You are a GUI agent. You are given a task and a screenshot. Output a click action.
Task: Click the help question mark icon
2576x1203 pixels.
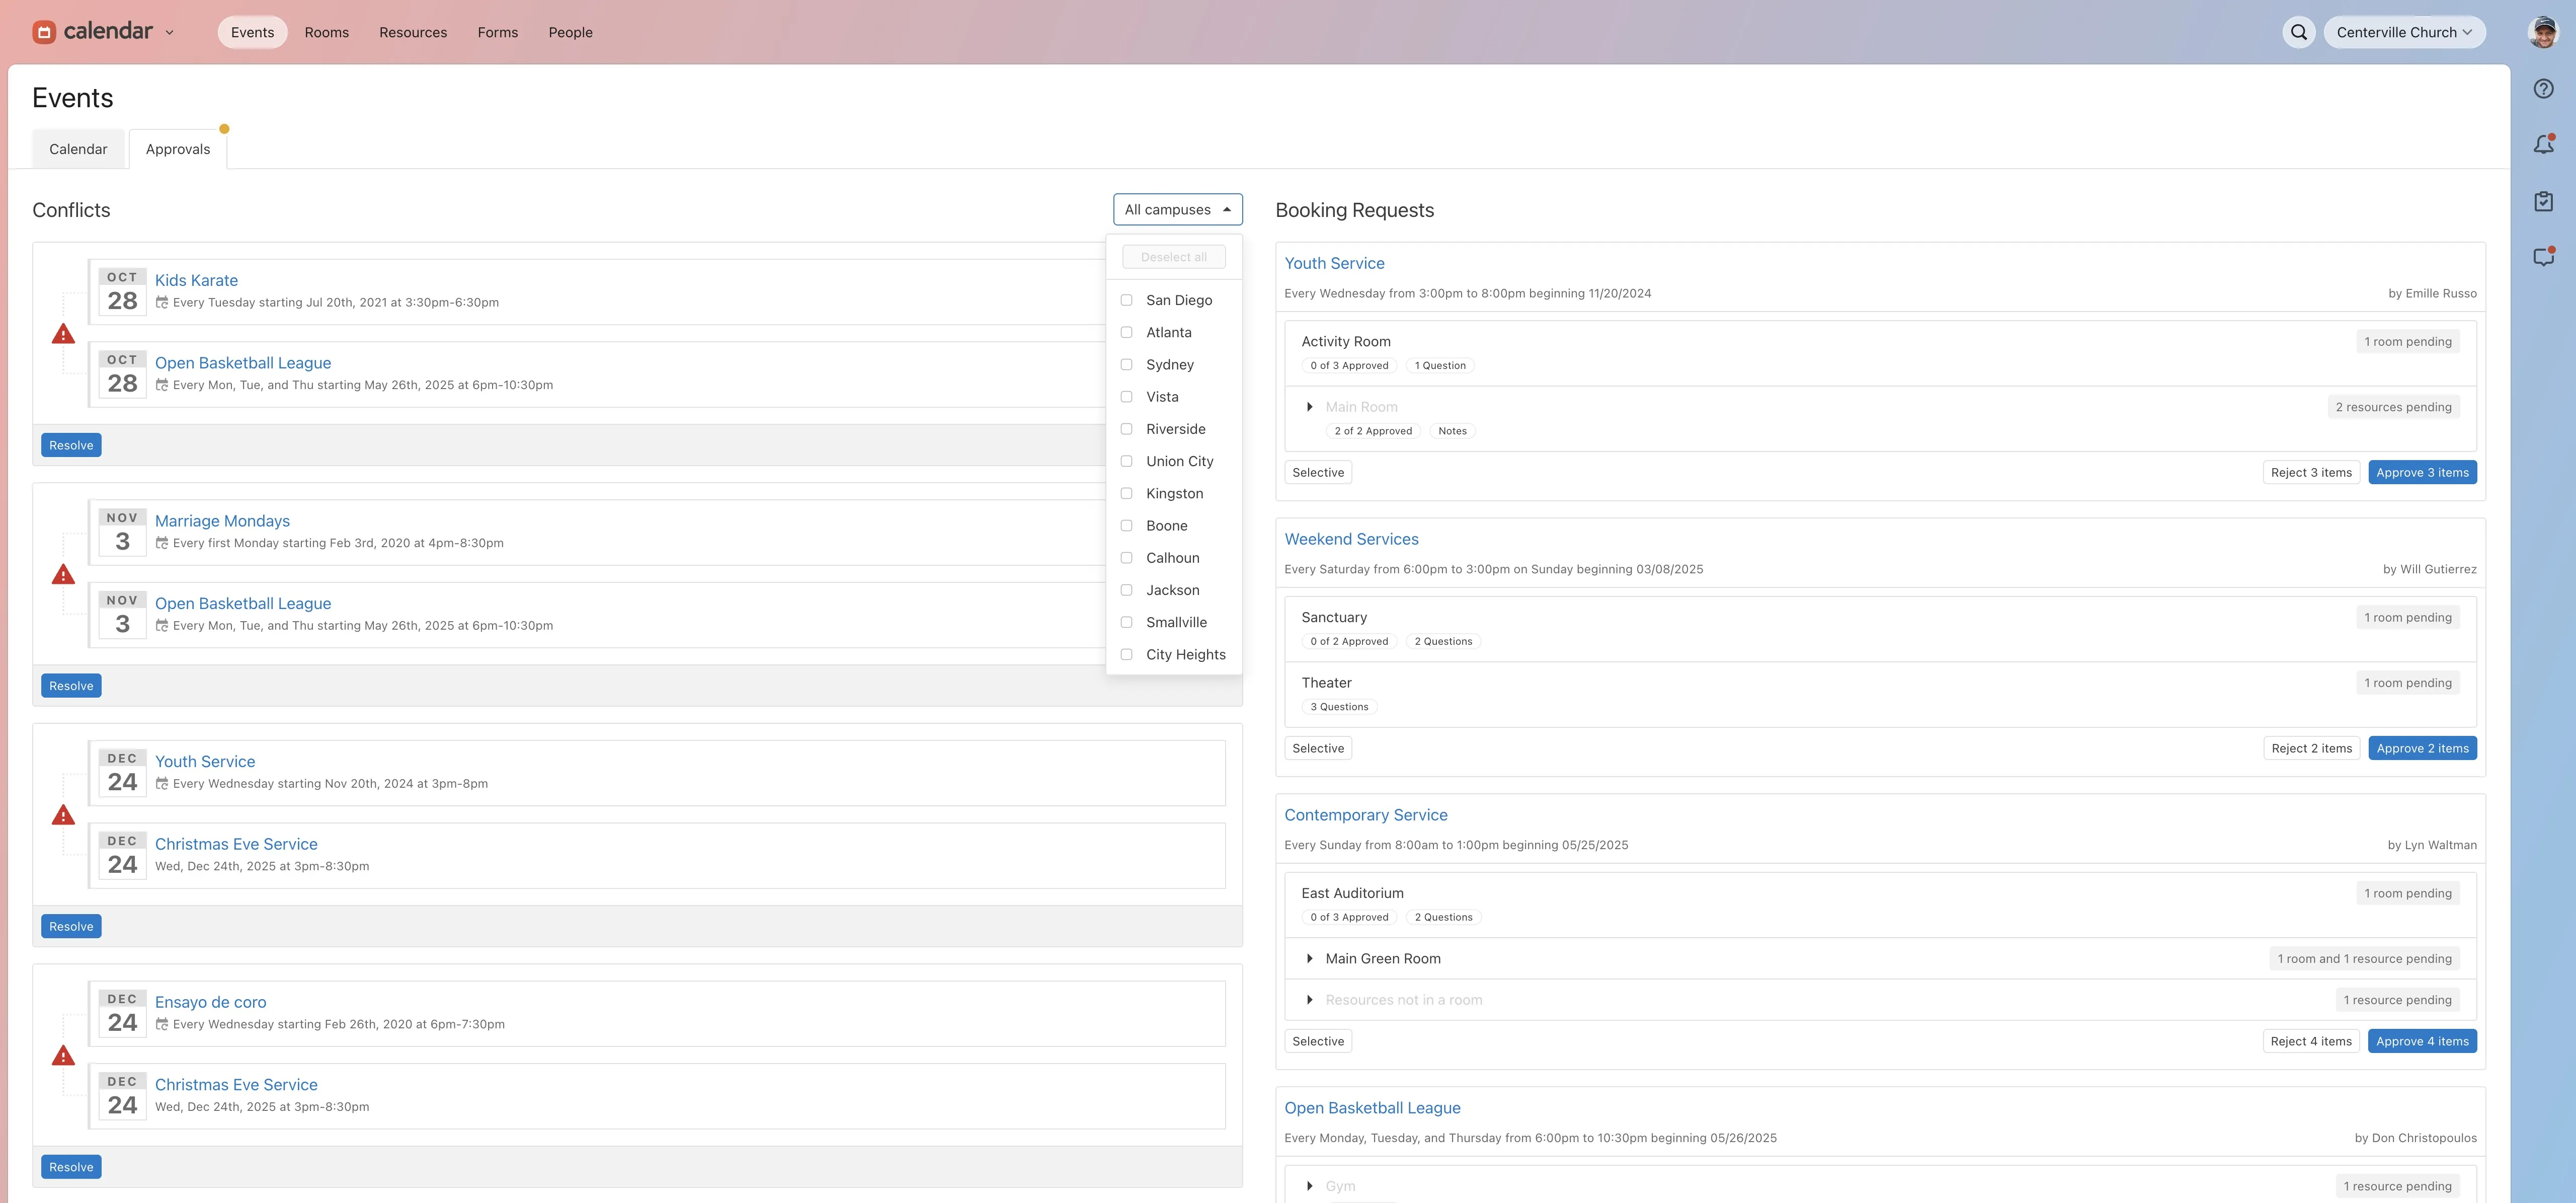click(2543, 89)
